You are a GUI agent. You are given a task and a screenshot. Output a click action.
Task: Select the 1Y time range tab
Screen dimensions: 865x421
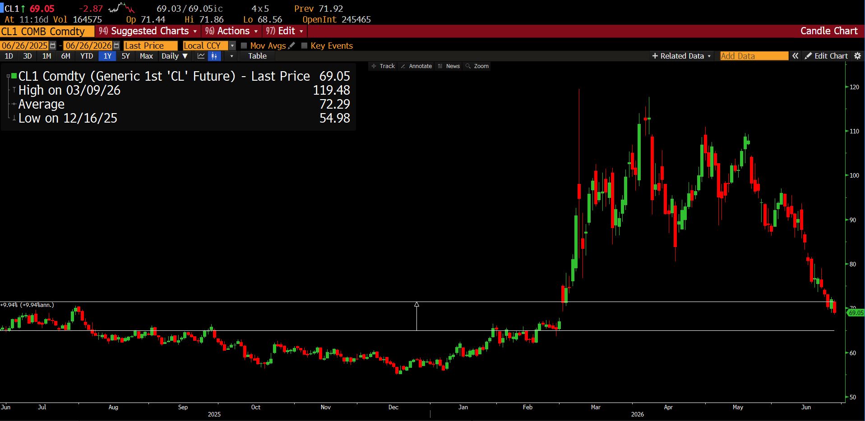tap(107, 56)
